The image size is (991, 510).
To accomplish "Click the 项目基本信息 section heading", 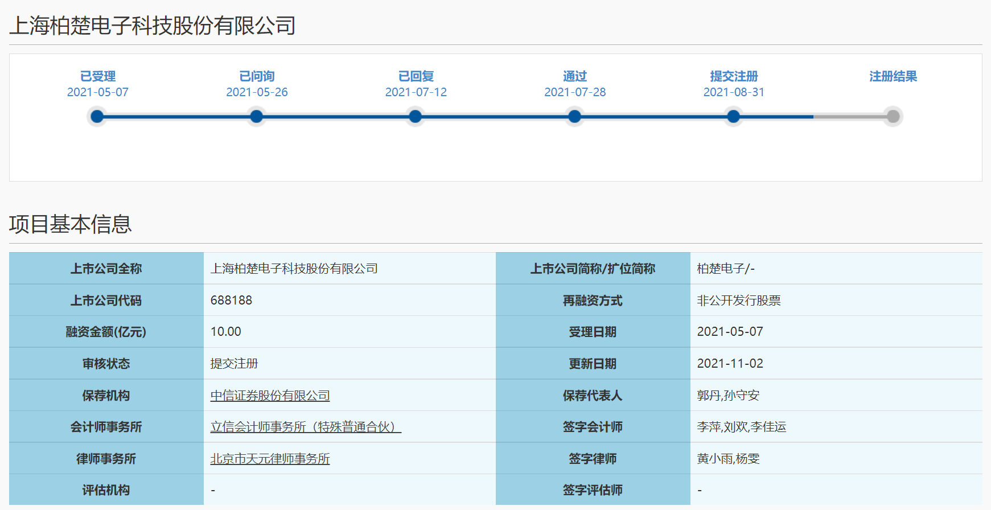I will tap(71, 224).
